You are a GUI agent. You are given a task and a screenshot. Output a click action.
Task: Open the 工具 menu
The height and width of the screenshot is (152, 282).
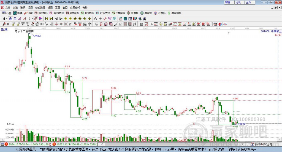[58, 7]
